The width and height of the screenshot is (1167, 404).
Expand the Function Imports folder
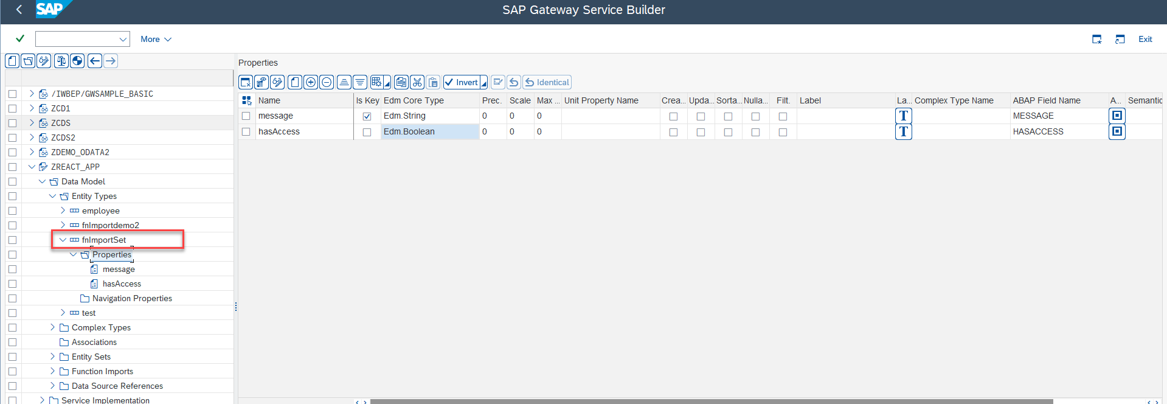click(x=52, y=371)
